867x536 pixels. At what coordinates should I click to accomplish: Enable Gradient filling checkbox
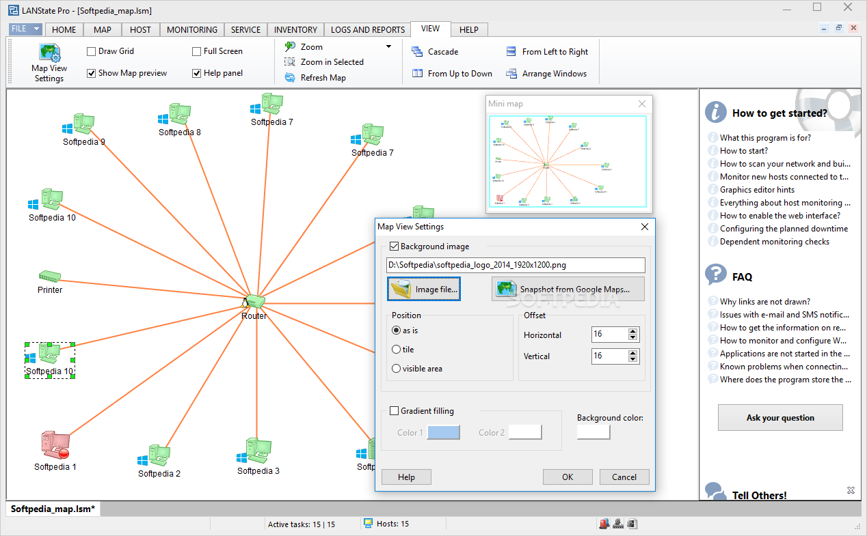pyautogui.click(x=394, y=411)
